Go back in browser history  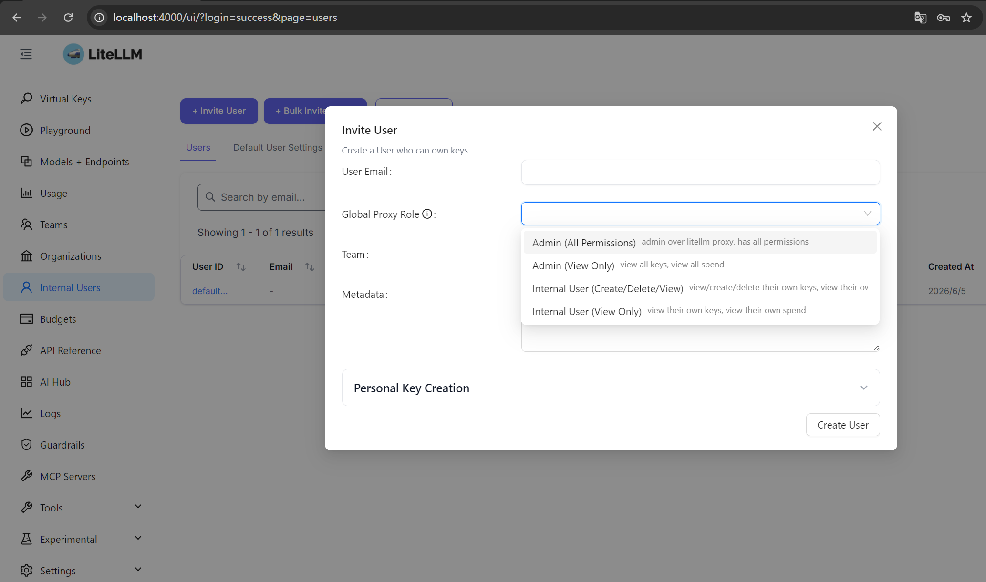[x=17, y=18]
